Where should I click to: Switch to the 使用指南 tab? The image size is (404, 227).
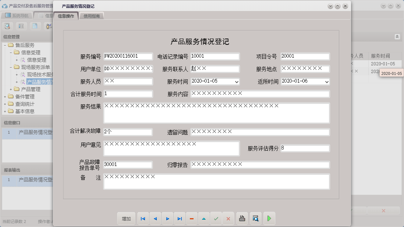92,16
